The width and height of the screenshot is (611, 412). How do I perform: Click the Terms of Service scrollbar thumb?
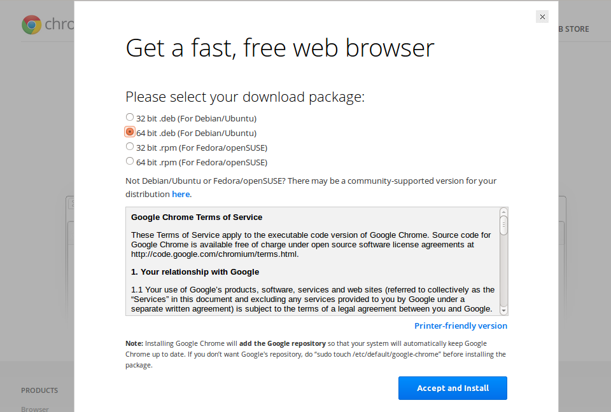tap(504, 226)
